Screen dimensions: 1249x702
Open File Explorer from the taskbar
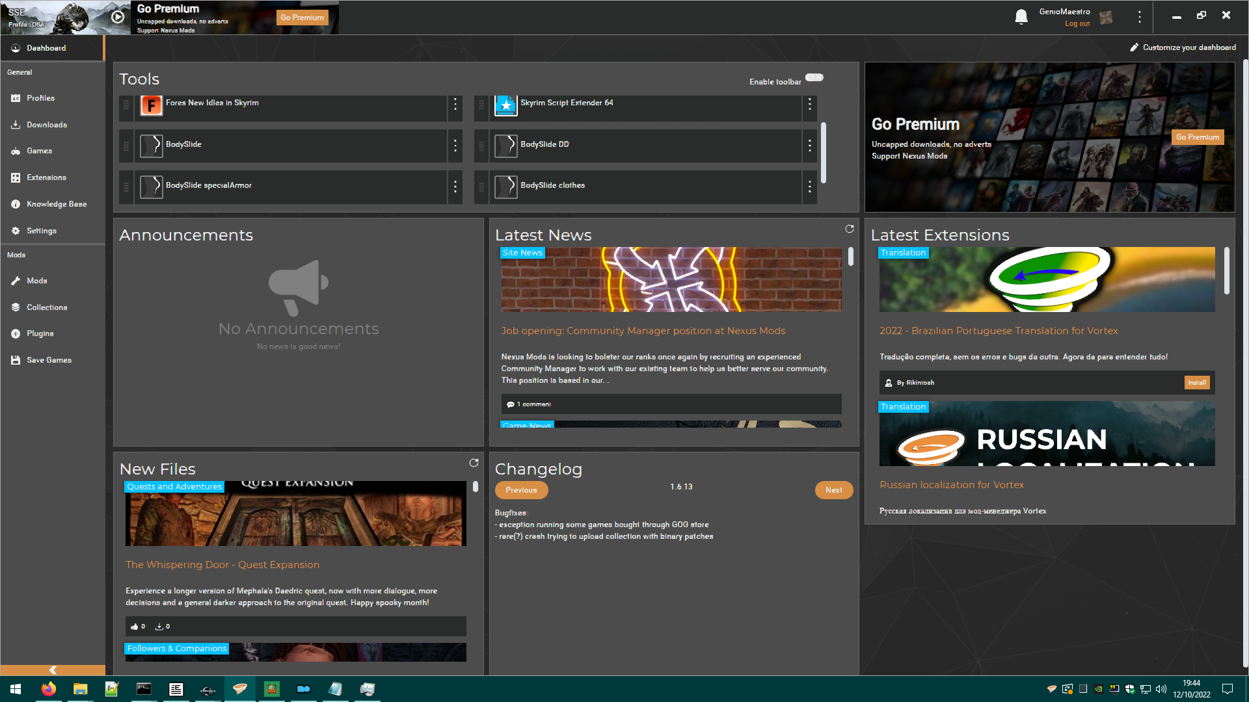(x=80, y=689)
